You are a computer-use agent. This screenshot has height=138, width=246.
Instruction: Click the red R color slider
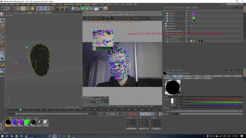pyautogui.click(x=214, y=99)
